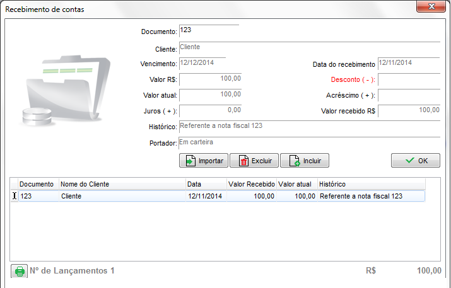Click the Vencimento date field

tap(210, 64)
